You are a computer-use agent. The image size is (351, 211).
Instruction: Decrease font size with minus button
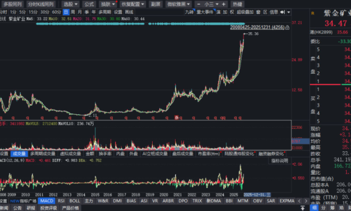[198, 4]
